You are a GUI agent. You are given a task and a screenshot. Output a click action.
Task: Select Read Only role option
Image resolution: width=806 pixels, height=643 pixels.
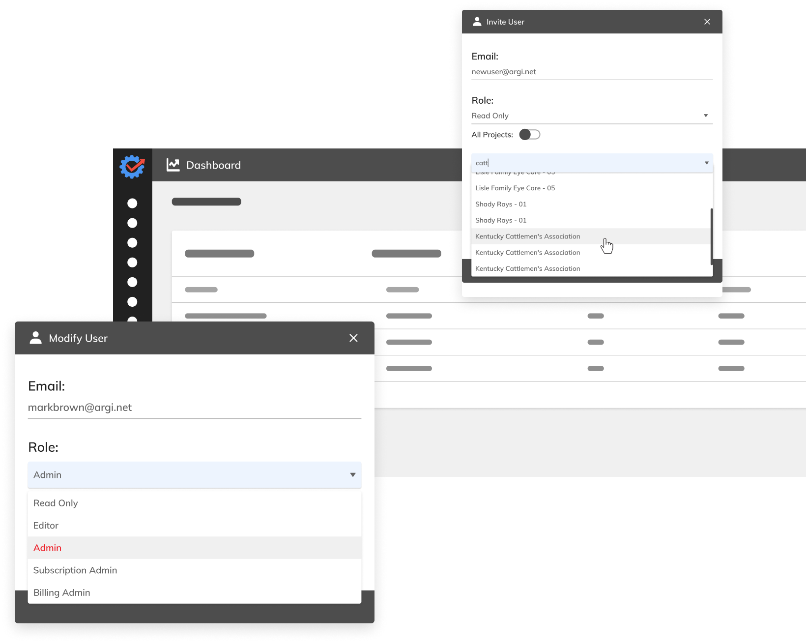[56, 503]
